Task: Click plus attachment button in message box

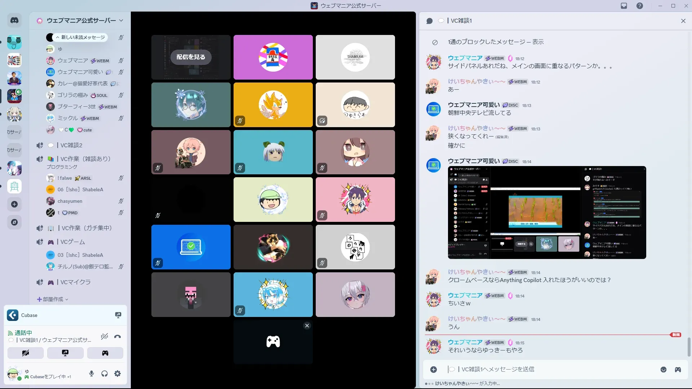Action: tap(434, 370)
